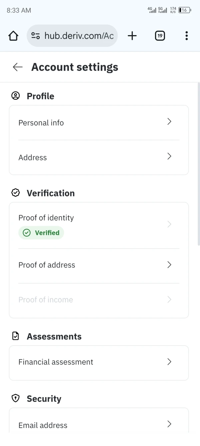The image size is (200, 446).
Task: Expand Address using its chevron arrow
Action: pyautogui.click(x=169, y=156)
